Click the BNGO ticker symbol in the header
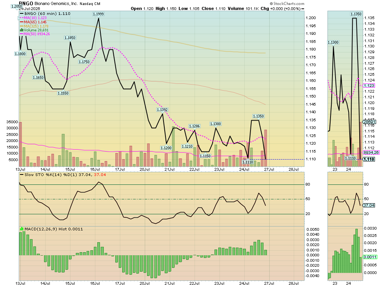The image size is (383, 287). pyautogui.click(x=26, y=3)
